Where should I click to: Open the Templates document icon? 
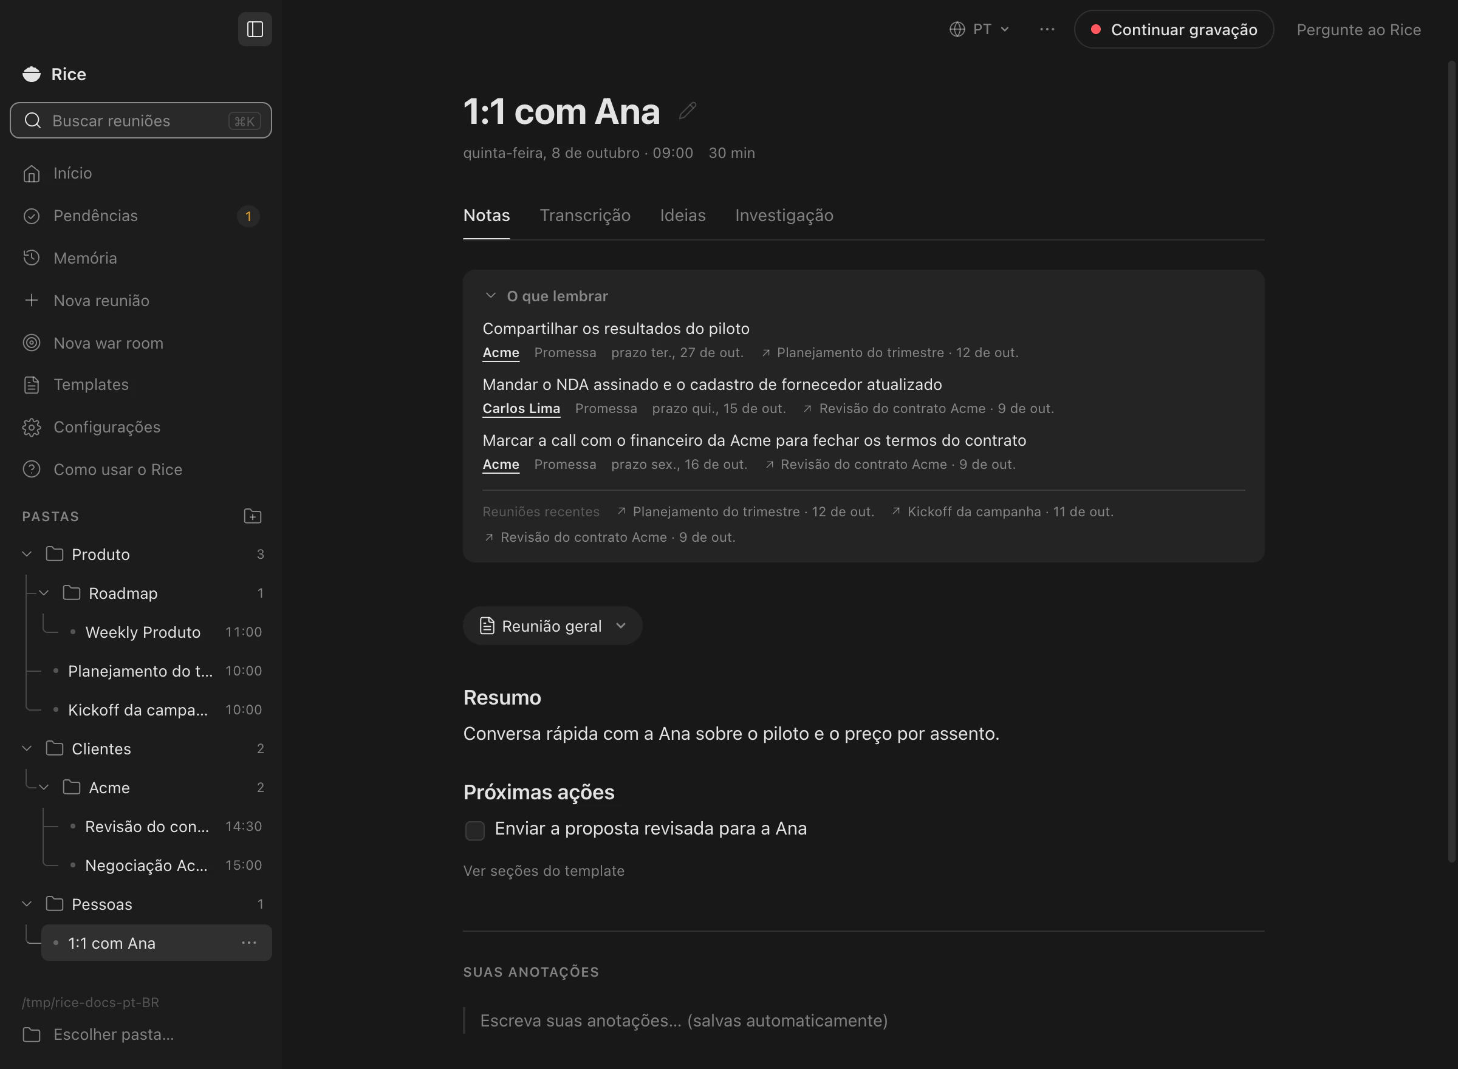(32, 385)
